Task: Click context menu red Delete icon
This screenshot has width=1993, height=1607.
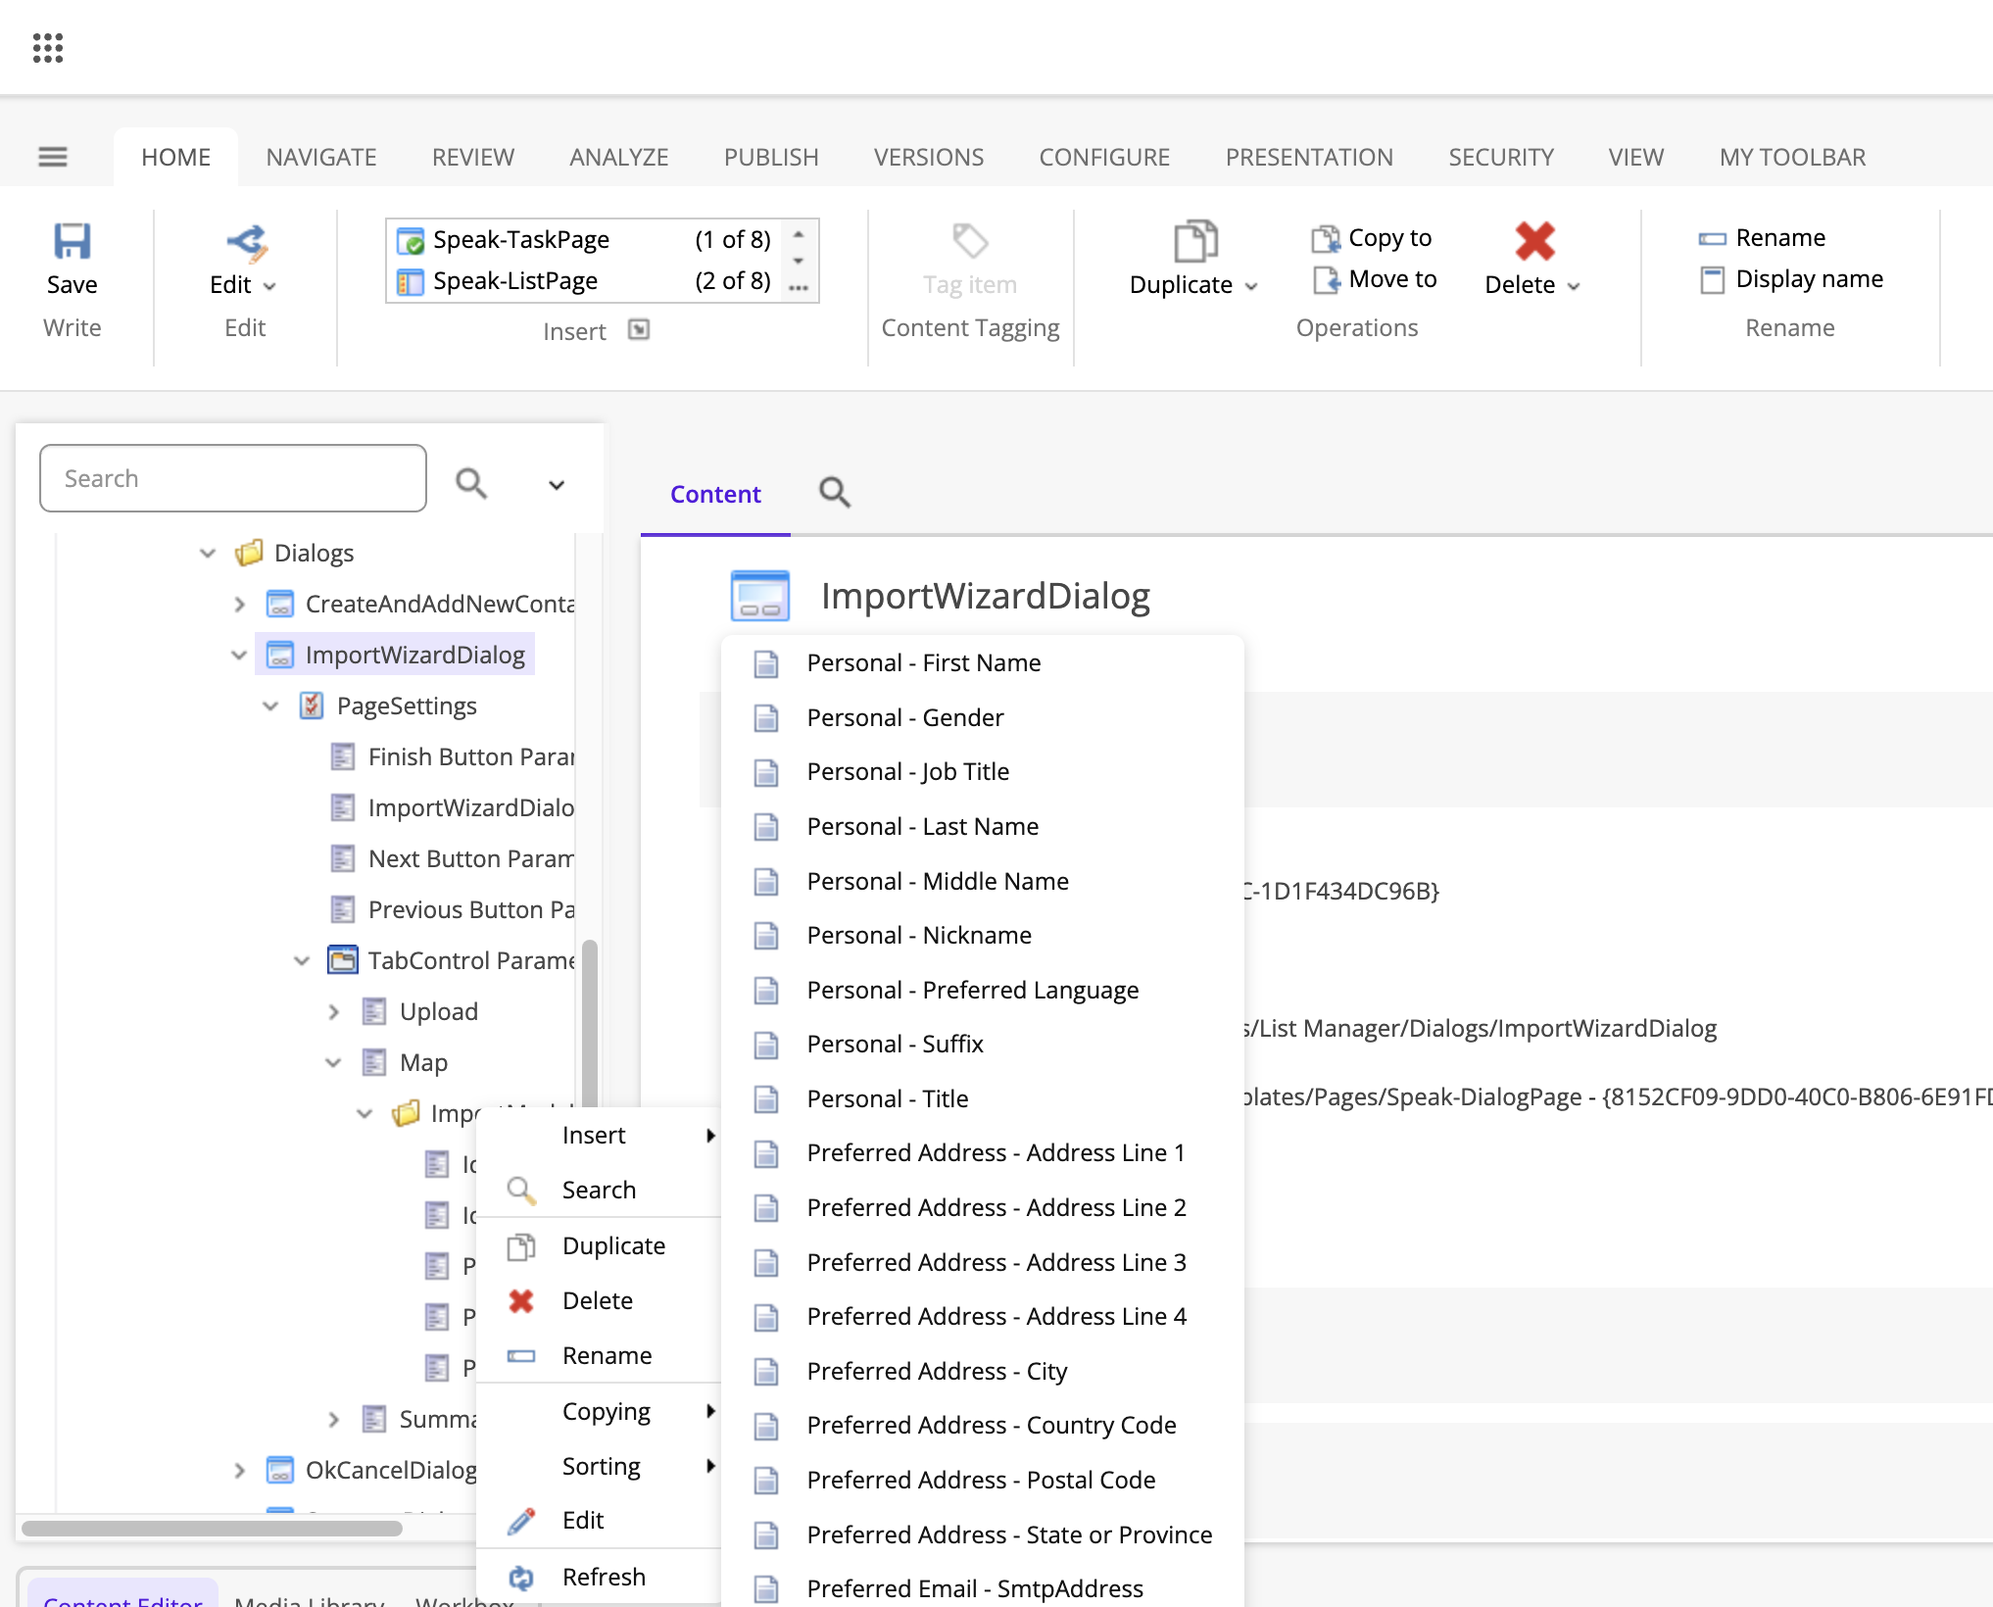Action: point(521,1301)
